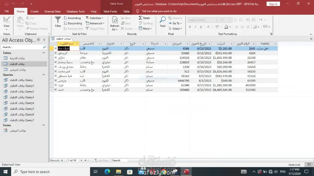Screen dimensions: 314x176
Task: Switch to the Table Fields tab
Action: coord(110,11)
